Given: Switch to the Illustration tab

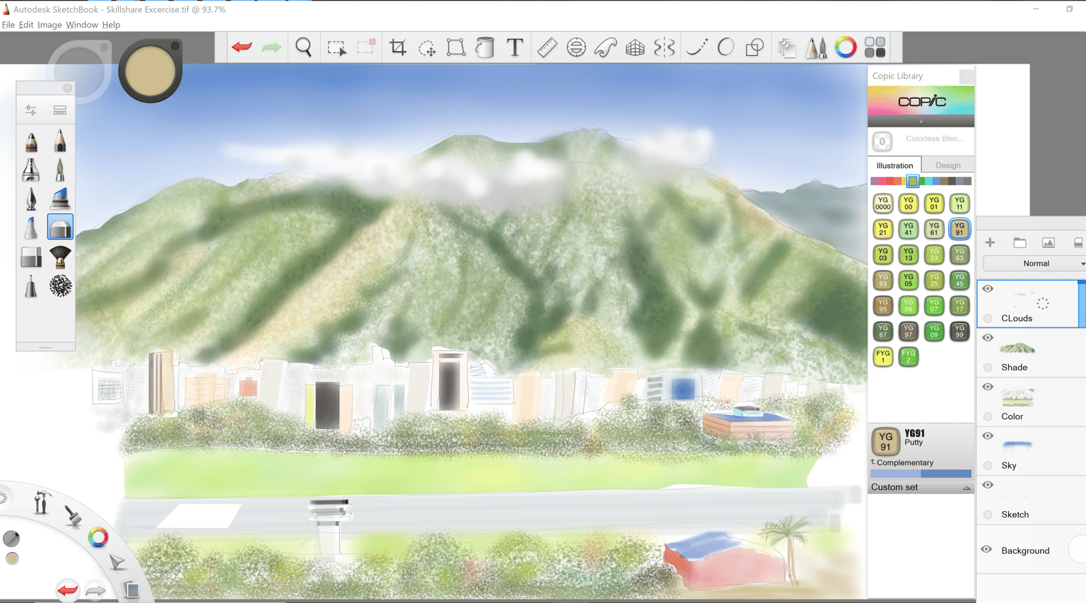Looking at the screenshot, I should (894, 165).
